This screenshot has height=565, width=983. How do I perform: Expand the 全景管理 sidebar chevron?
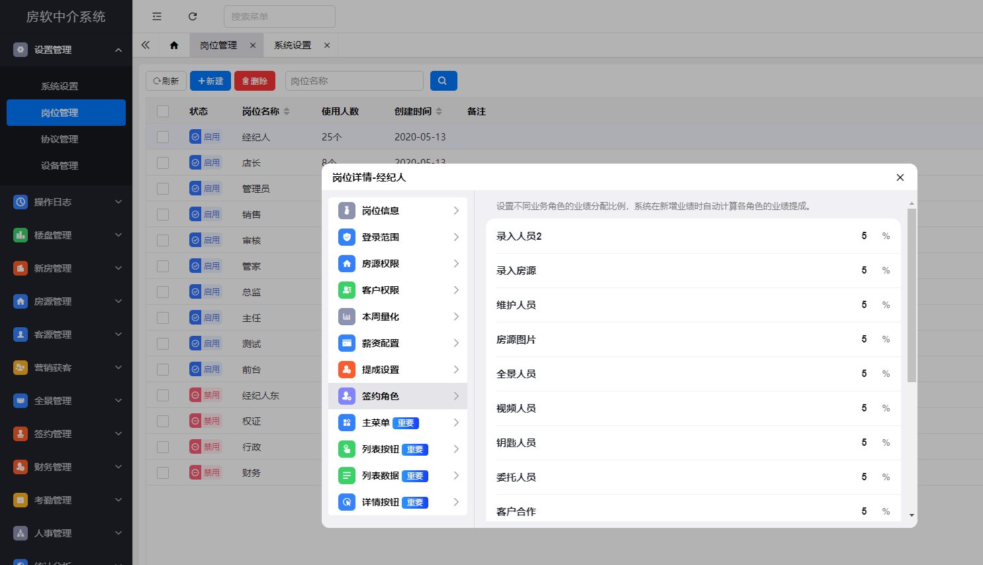(x=118, y=401)
